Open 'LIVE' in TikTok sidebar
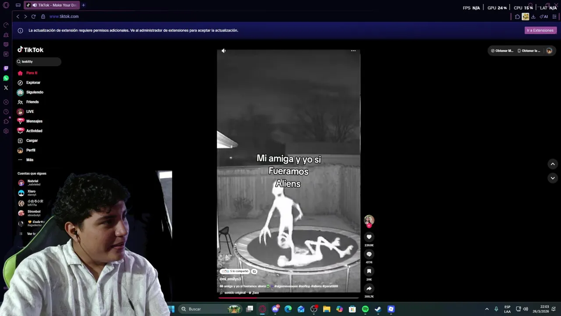This screenshot has height=316, width=561. tap(25, 111)
